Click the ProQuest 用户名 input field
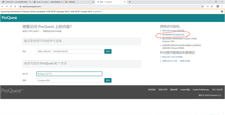The width and height of the screenshot is (225, 115). [x=69, y=74]
